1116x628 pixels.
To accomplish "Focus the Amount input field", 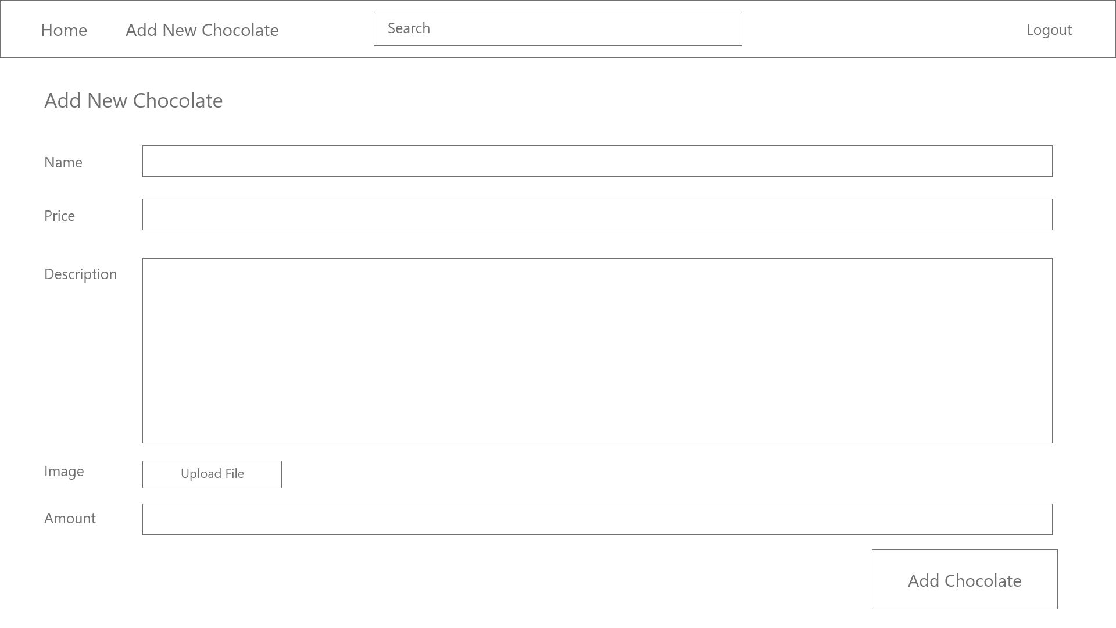I will 597,519.
